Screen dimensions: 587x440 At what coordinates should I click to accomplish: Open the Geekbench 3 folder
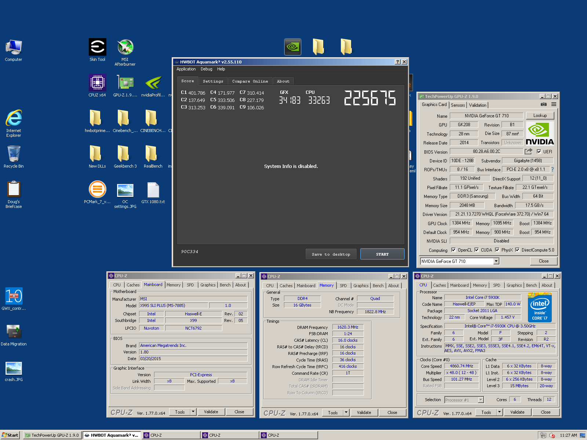(x=125, y=157)
